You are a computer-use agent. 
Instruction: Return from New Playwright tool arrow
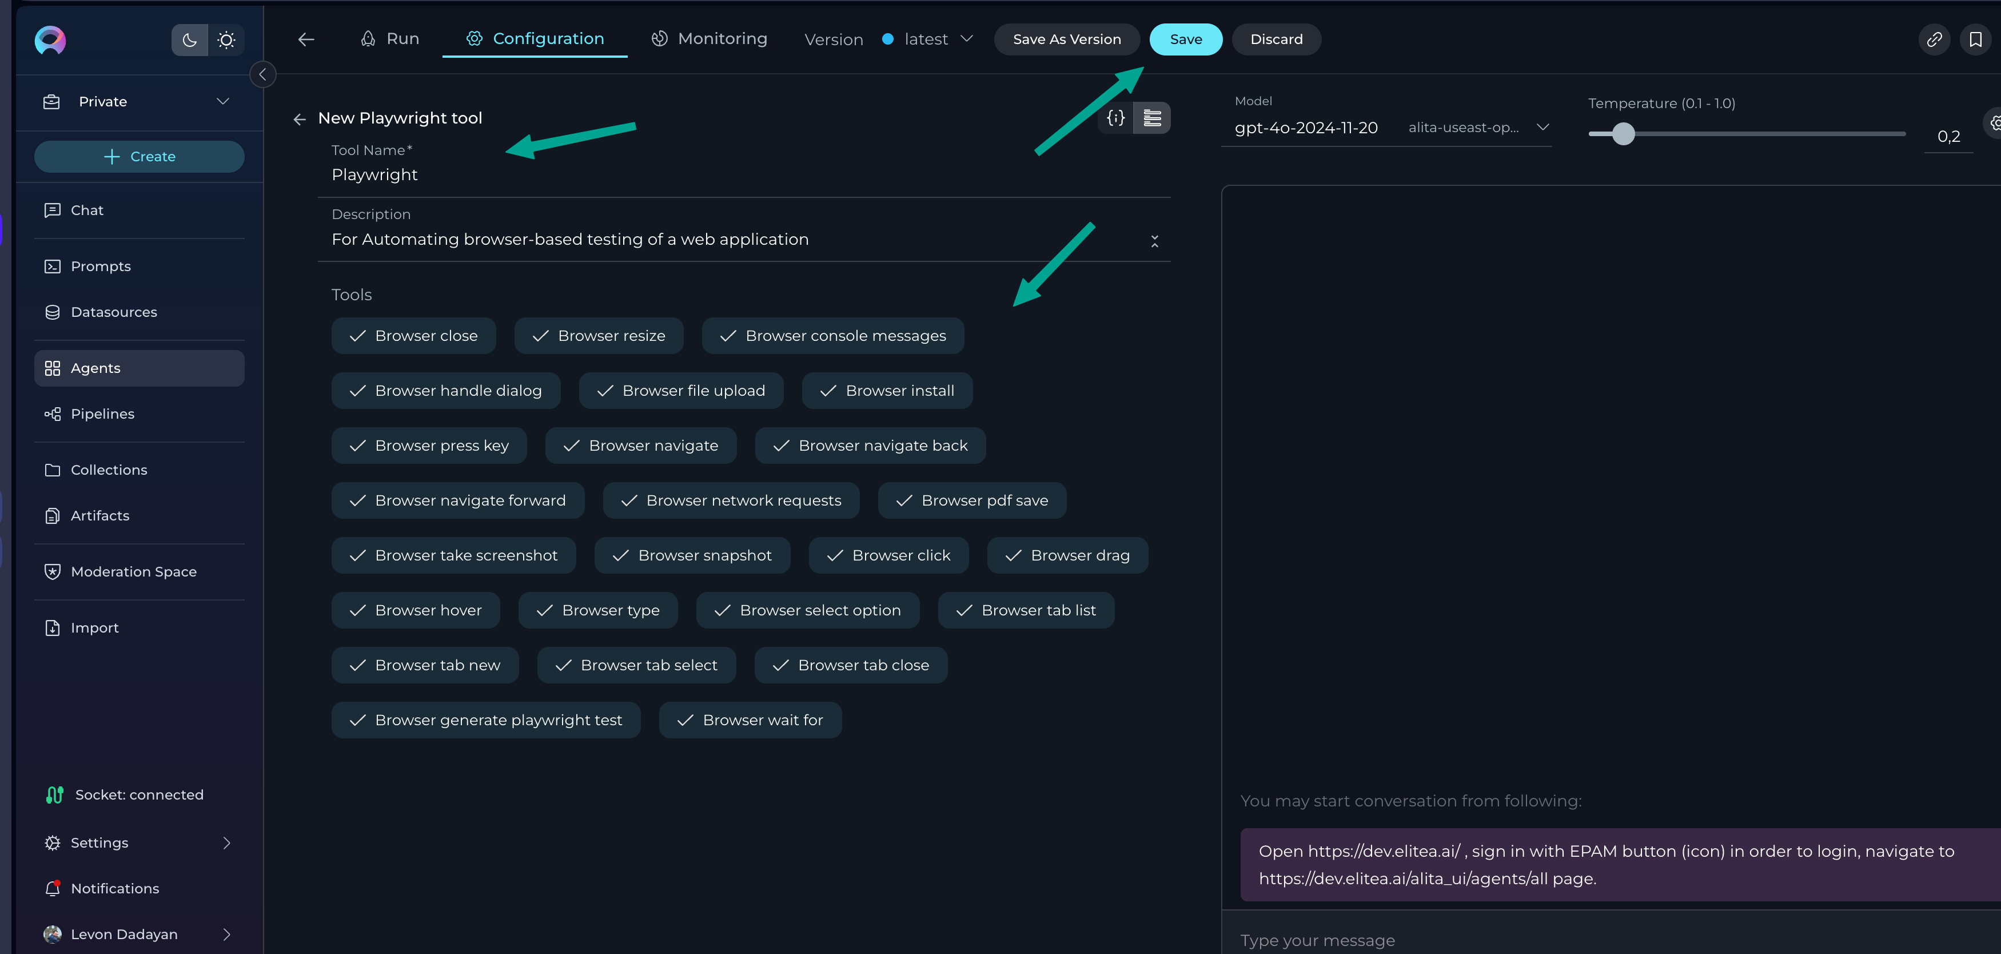tap(300, 119)
